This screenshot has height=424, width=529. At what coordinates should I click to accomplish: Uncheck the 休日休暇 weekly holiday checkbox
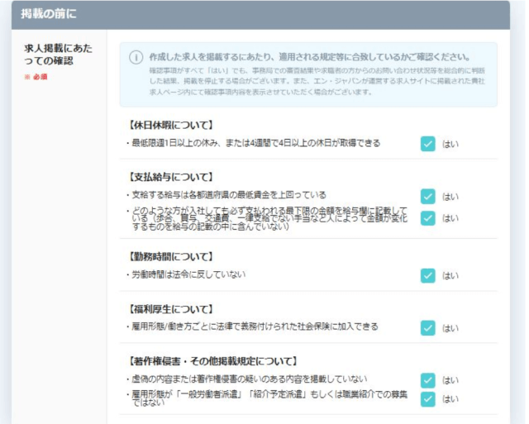[x=427, y=144]
